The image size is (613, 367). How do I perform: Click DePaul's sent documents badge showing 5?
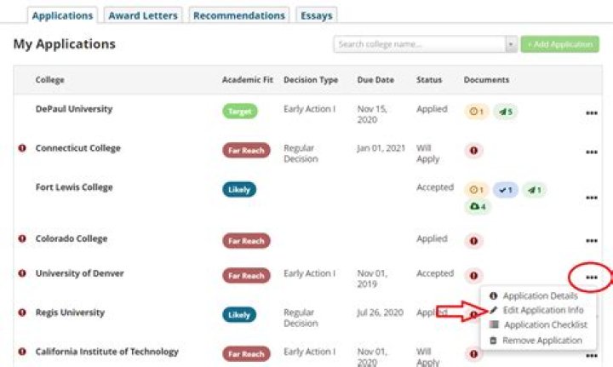coord(506,112)
